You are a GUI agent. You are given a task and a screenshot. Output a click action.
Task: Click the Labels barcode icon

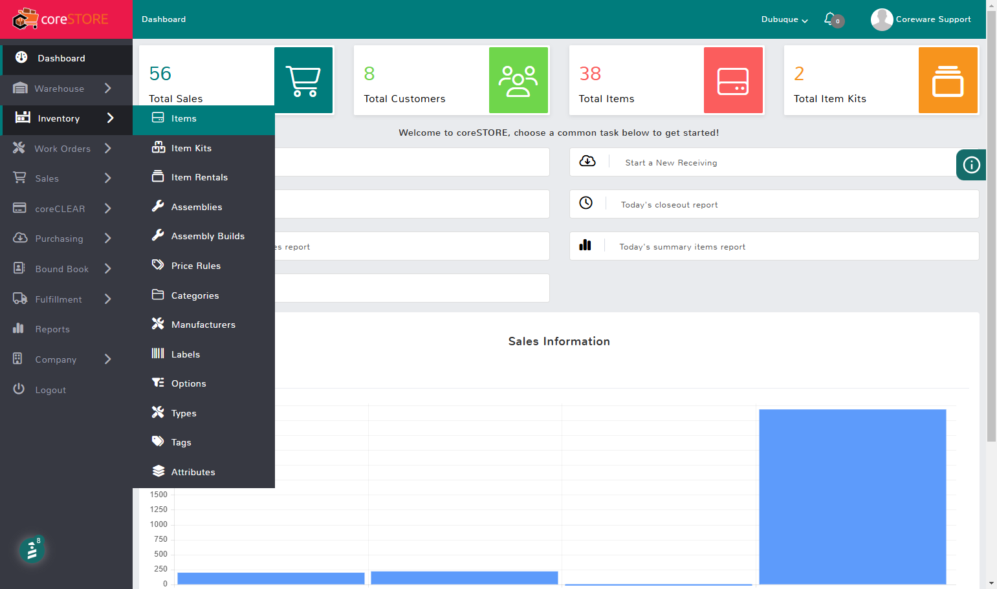tap(158, 353)
